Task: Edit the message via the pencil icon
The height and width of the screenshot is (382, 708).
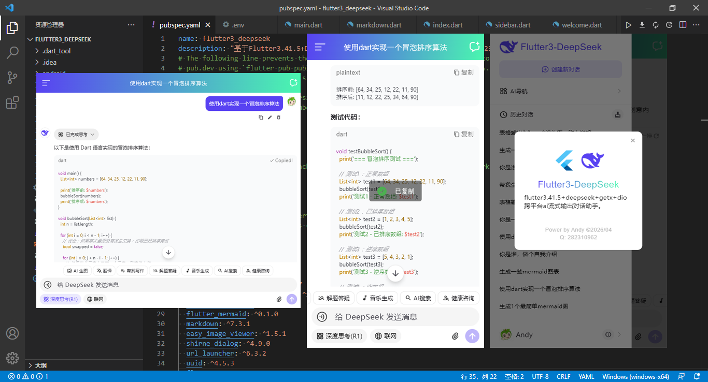Action: pyautogui.click(x=270, y=117)
